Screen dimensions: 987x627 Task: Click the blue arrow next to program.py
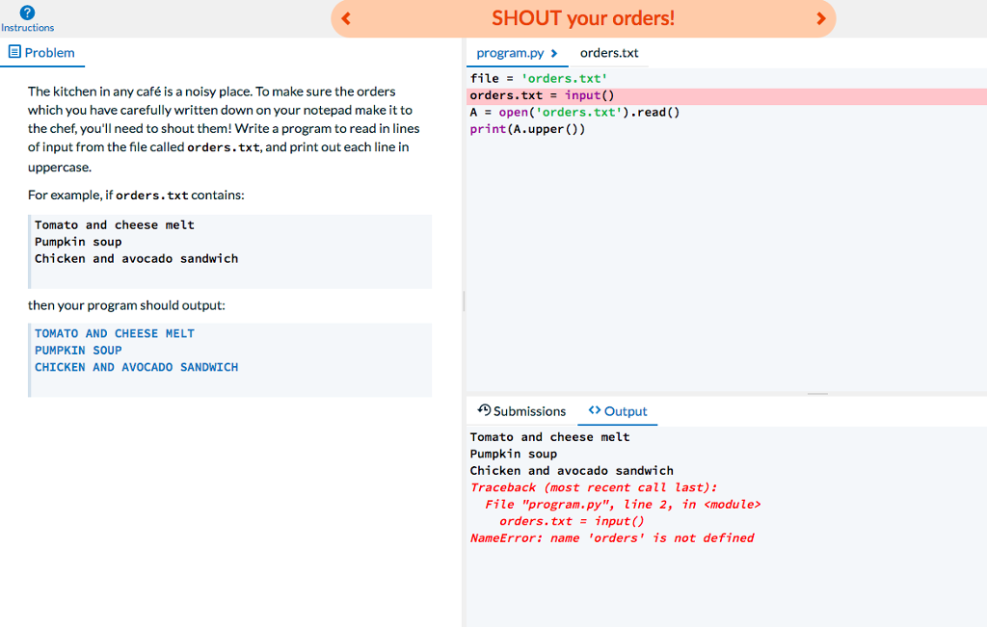pos(553,53)
